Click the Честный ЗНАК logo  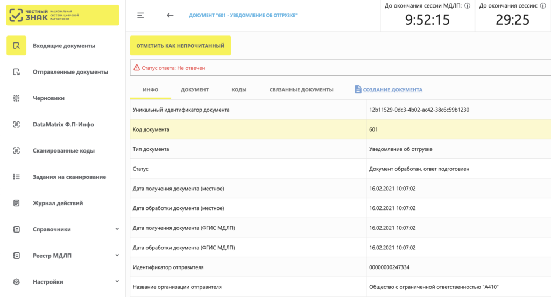[x=62, y=15]
